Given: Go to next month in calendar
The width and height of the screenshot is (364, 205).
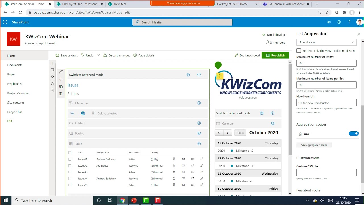Looking at the screenshot, I should point(228,133).
